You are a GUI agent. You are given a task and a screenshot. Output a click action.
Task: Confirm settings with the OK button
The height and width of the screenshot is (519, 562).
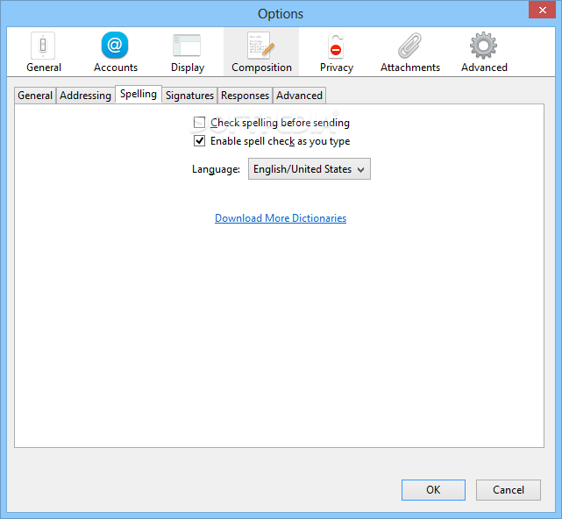point(433,489)
